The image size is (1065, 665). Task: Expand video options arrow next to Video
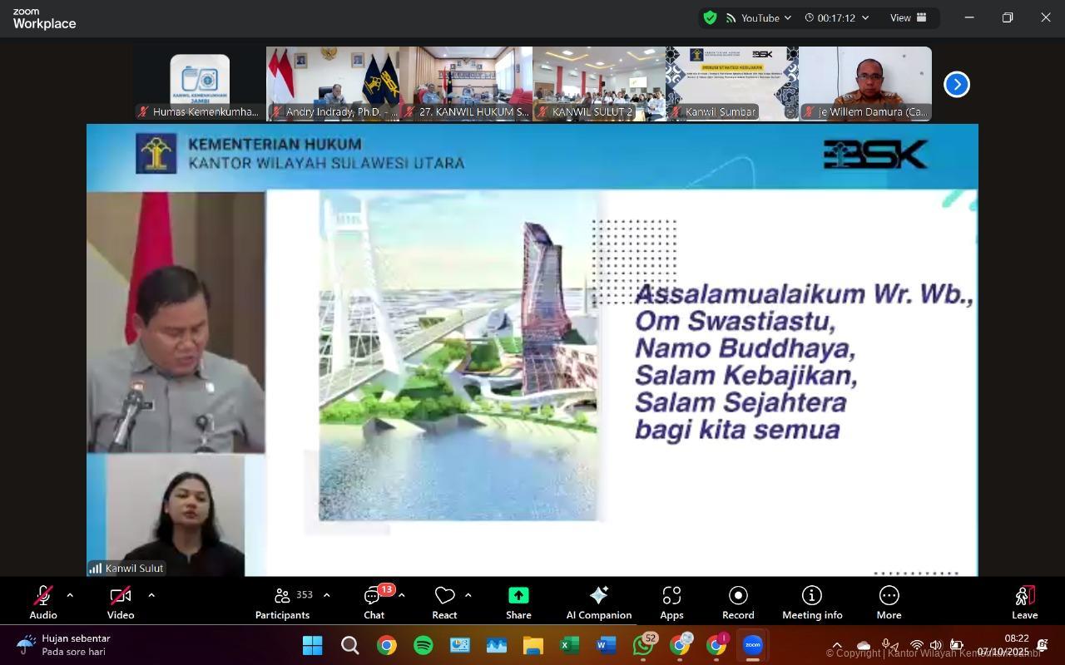pos(151,595)
